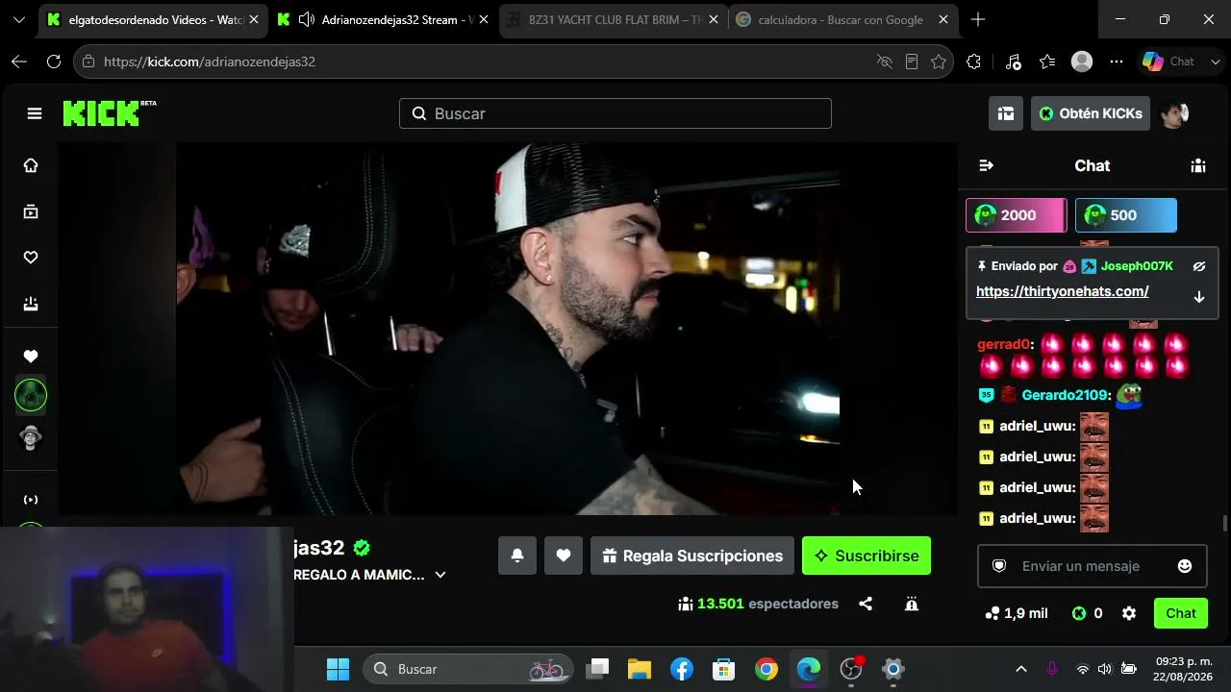1231x692 pixels.
Task: Toggle follow with the heart button
Action: pos(564,556)
